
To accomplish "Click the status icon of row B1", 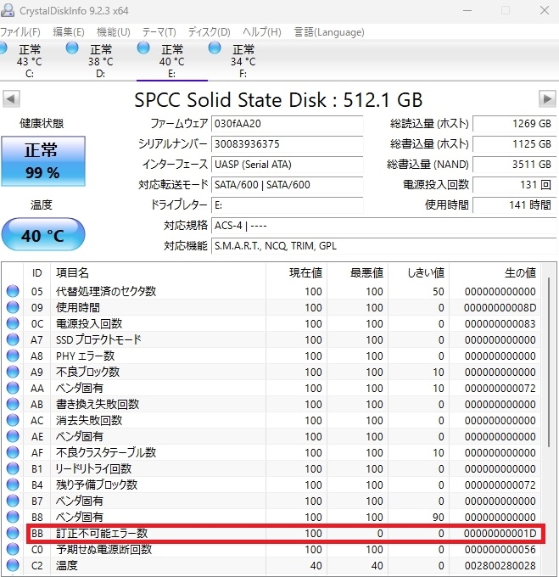I will pos(13,468).
